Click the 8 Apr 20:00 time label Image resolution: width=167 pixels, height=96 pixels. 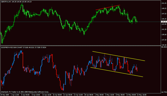tap(36, 95)
